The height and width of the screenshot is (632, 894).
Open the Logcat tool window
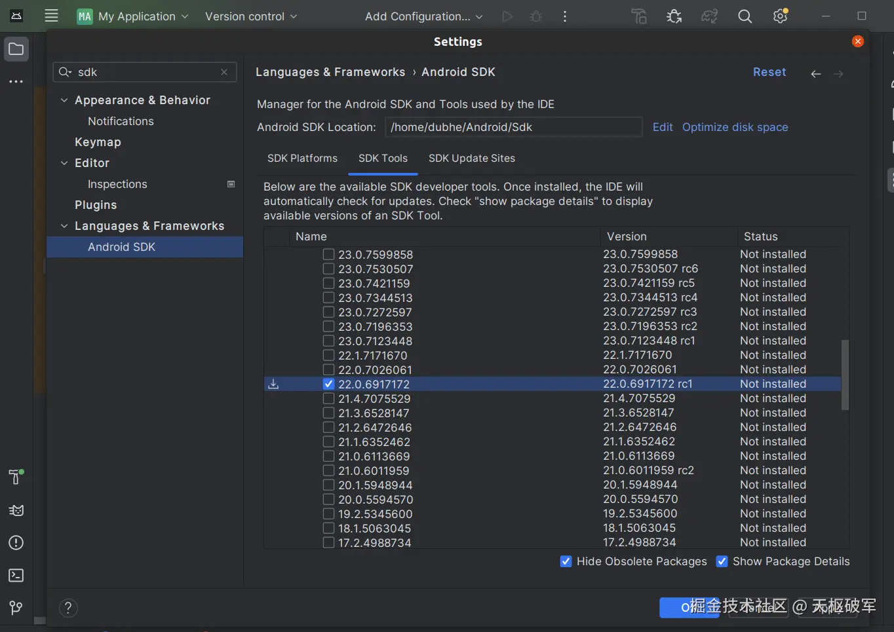[16, 510]
